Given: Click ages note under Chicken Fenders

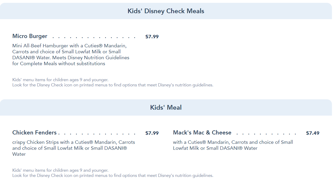Looking at the screenshot, I should 60,170.
